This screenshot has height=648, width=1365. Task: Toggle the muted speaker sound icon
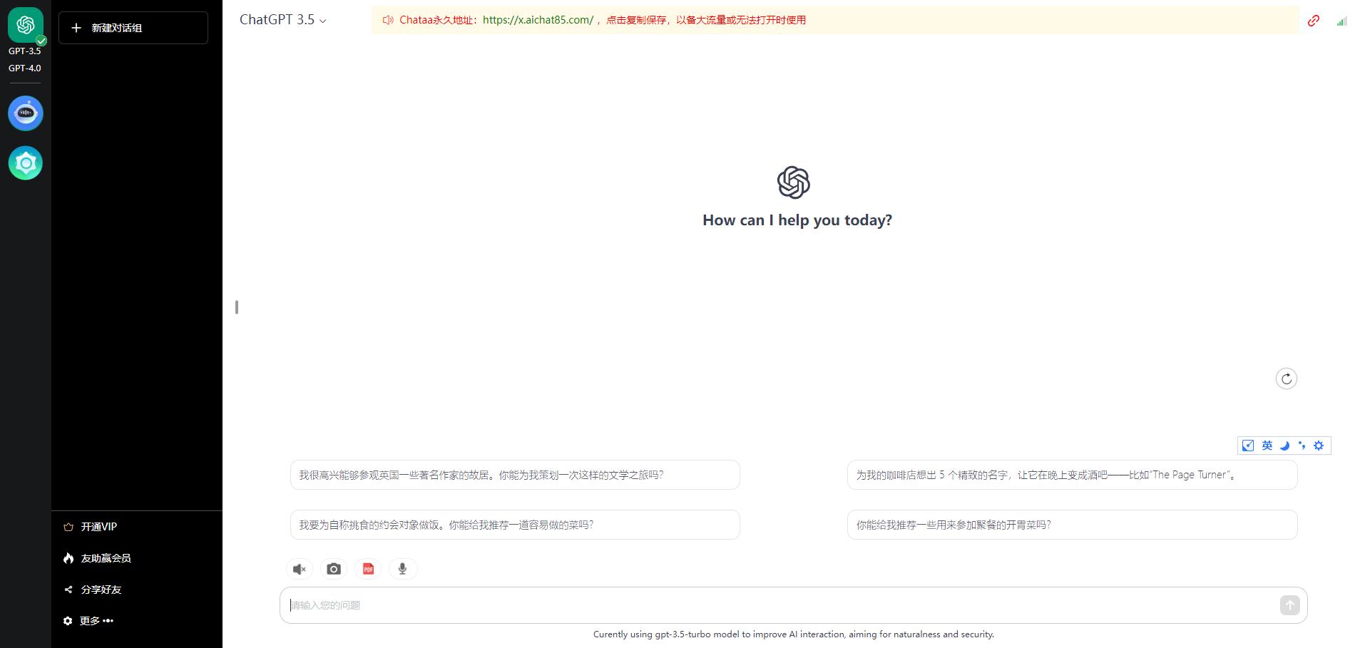[300, 569]
